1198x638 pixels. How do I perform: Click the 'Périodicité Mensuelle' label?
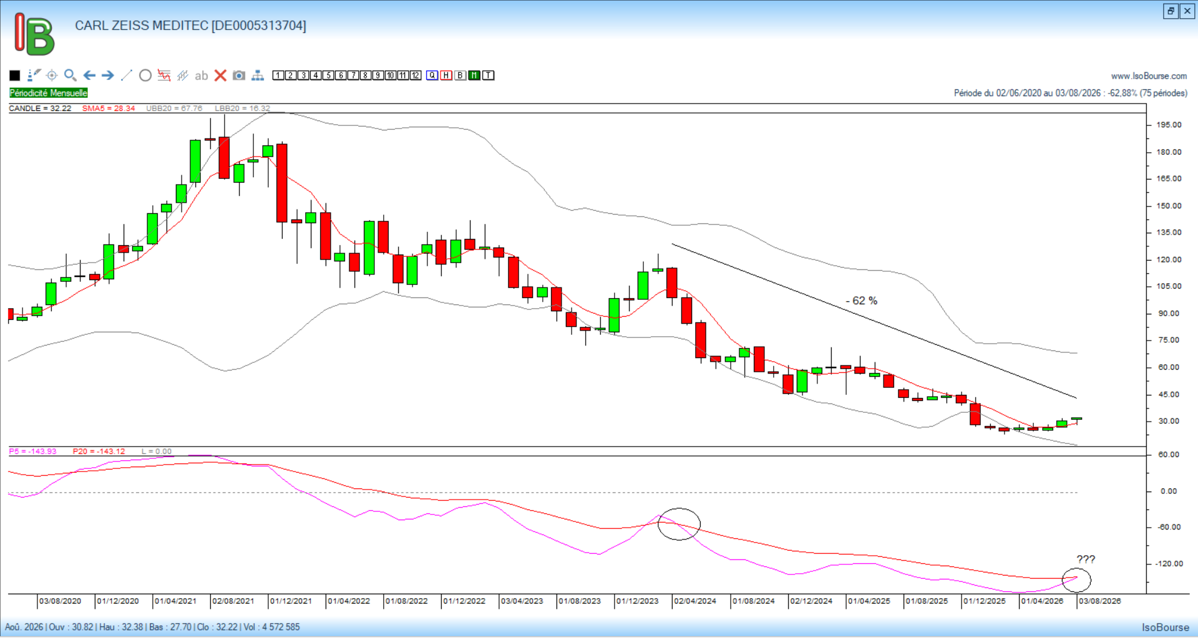pyautogui.click(x=49, y=93)
